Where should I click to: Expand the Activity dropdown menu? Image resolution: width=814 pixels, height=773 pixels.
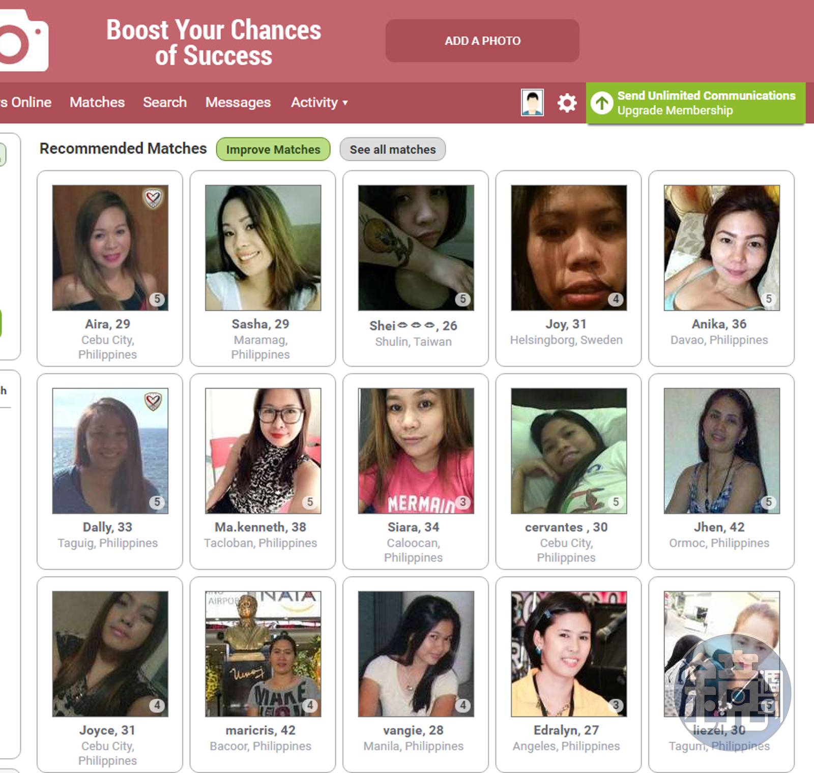(x=319, y=102)
